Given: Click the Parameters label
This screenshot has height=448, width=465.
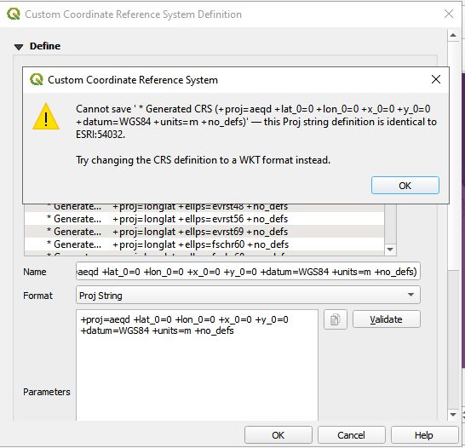Looking at the screenshot, I should 47,392.
